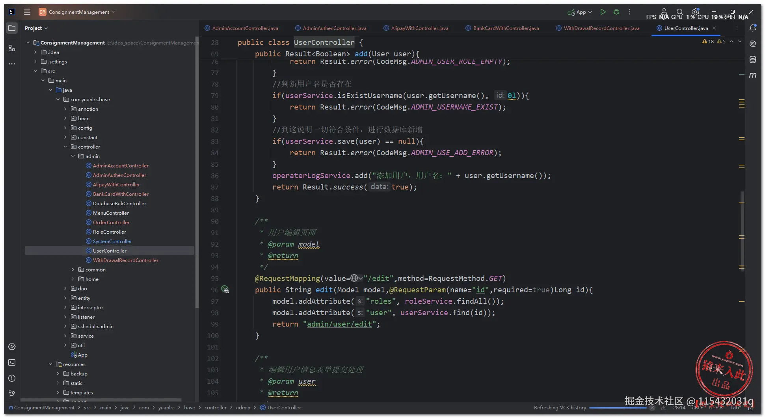This screenshot has width=765, height=418.
Task: Run the App configuration
Action: (x=603, y=12)
